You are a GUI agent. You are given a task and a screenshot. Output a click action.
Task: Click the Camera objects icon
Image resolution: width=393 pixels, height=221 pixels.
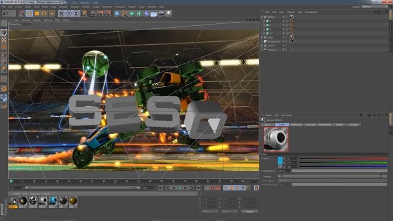(x=161, y=14)
